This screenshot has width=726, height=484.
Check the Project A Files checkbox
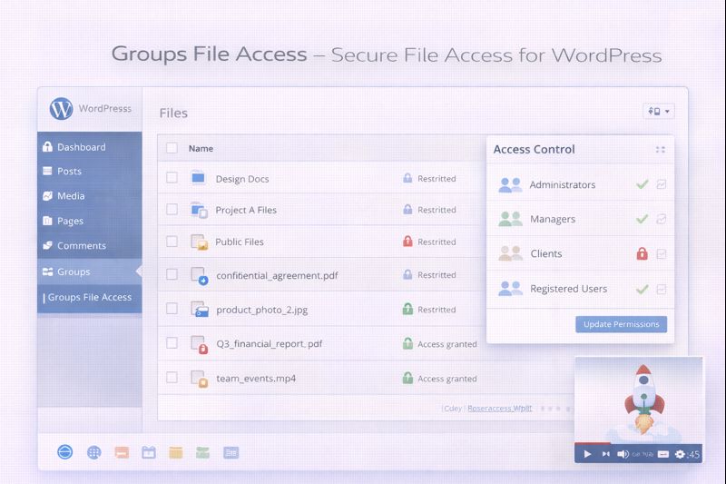pyautogui.click(x=172, y=210)
